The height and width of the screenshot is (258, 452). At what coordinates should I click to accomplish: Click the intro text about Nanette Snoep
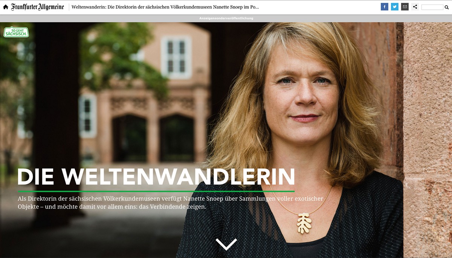[x=175, y=203]
